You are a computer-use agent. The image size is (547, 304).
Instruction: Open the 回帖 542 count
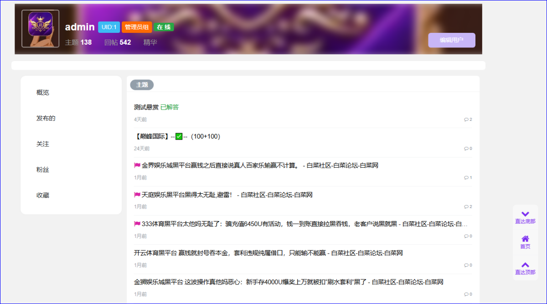(118, 42)
